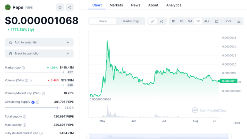Switch to the Chart tab
The height and width of the screenshot is (139, 247).
(x=97, y=5)
